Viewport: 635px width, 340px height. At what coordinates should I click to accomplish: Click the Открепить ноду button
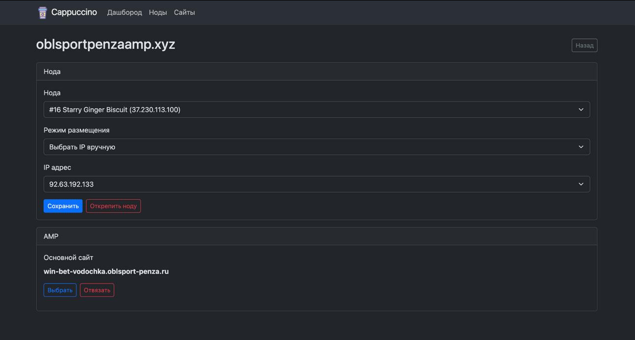point(113,206)
